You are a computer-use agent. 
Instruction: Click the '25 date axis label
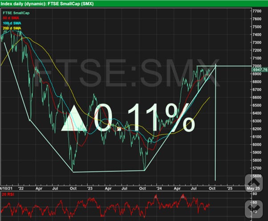click(x=230, y=188)
